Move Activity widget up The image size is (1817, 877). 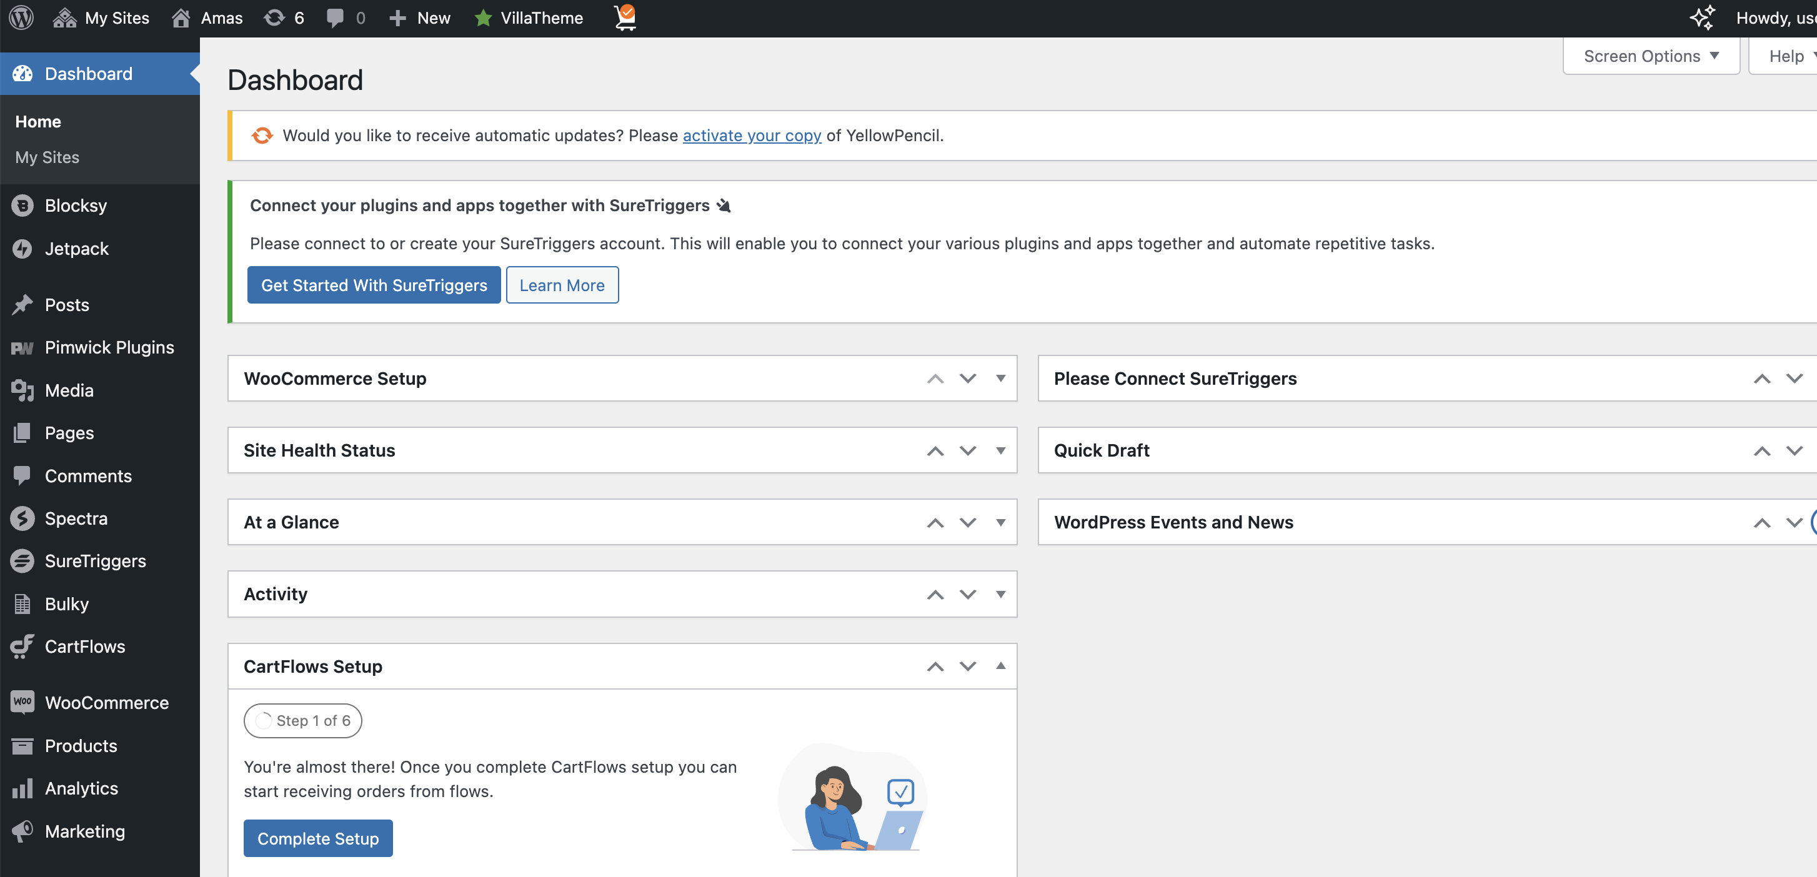coord(935,594)
